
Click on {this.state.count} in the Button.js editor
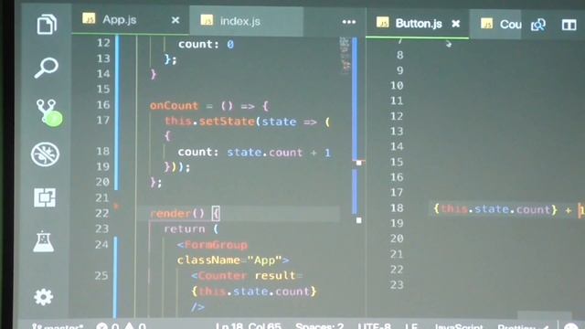pos(495,209)
